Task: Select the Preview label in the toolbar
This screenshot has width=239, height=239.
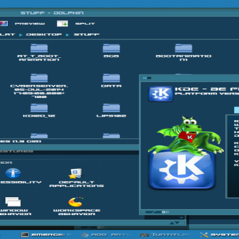Action: click(x=30, y=23)
